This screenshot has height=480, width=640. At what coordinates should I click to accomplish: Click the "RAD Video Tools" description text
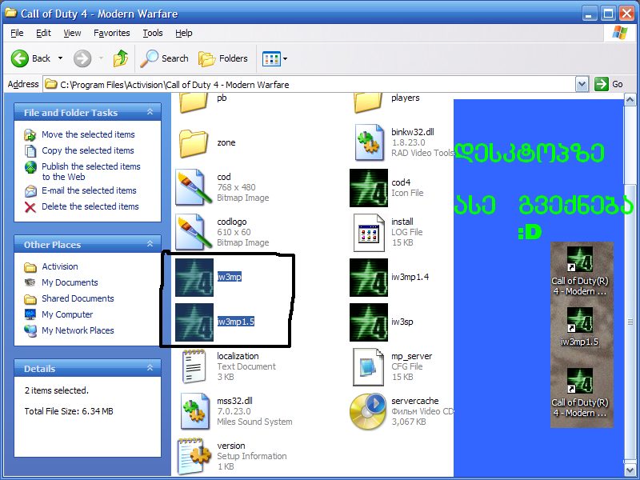422,153
